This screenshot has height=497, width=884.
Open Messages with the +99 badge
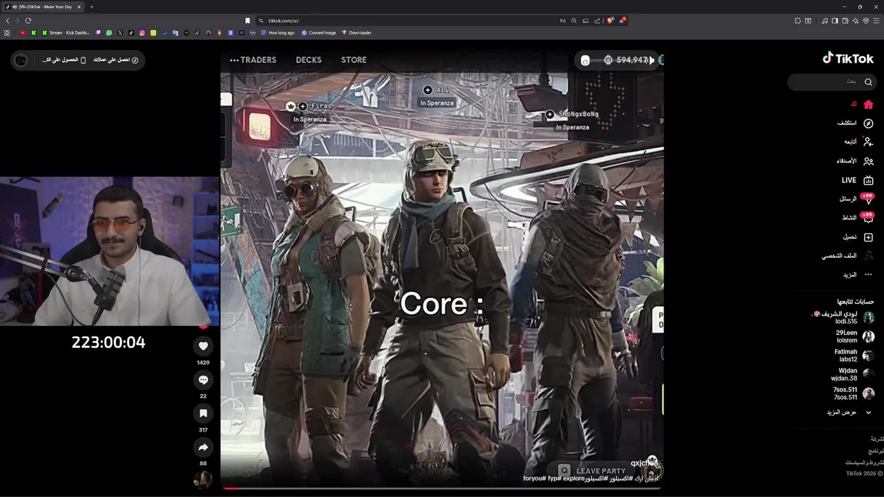coord(868,199)
